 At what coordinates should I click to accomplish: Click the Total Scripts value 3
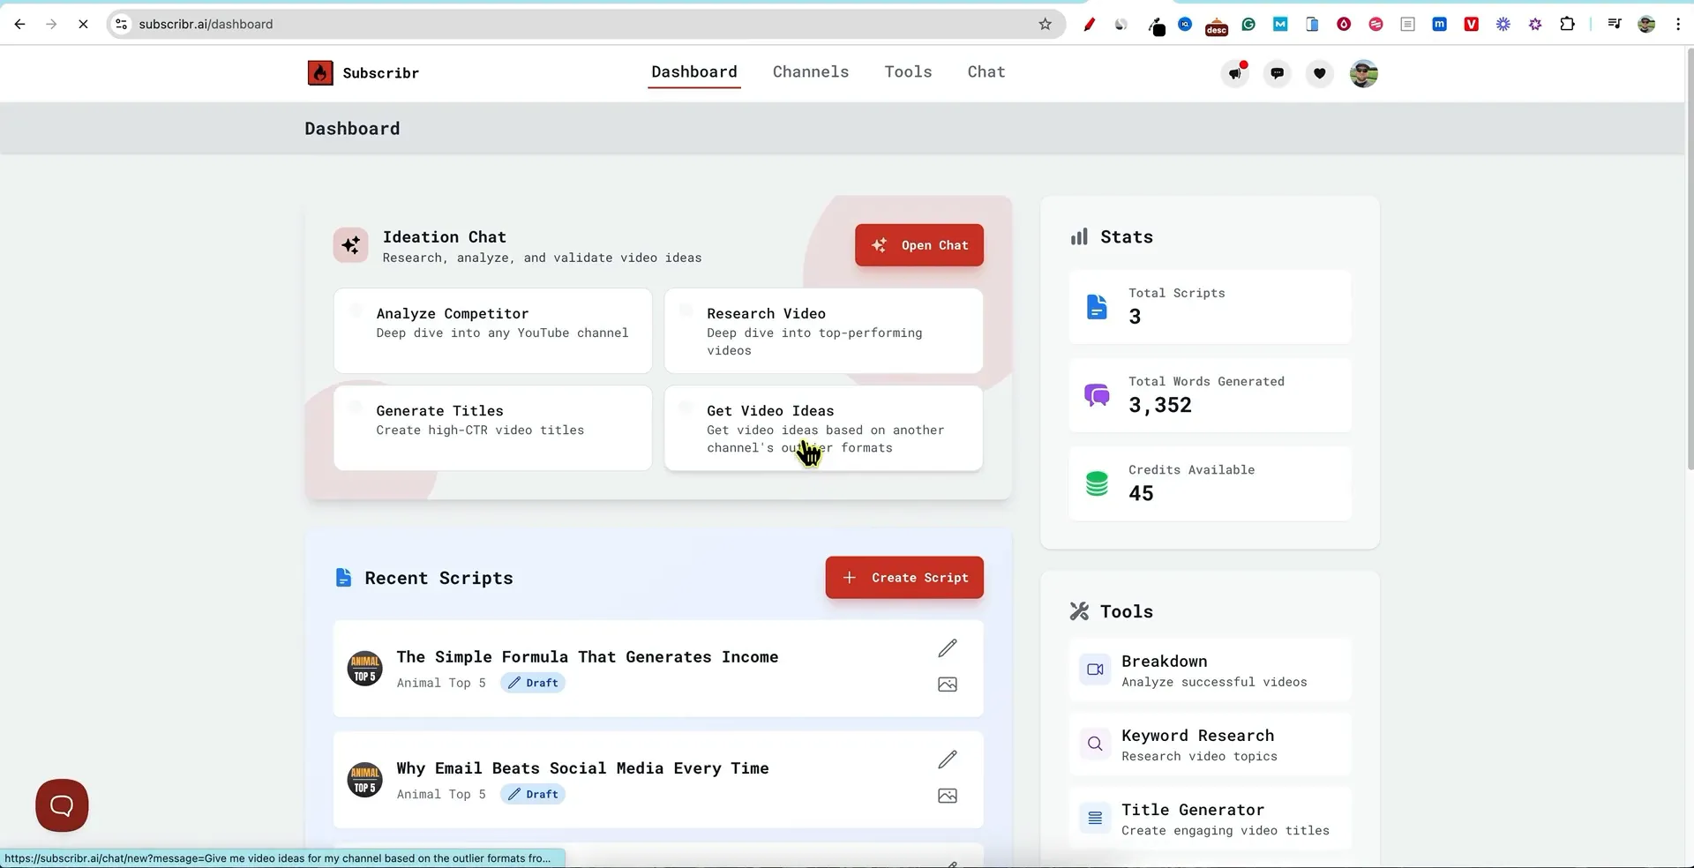1135,317
